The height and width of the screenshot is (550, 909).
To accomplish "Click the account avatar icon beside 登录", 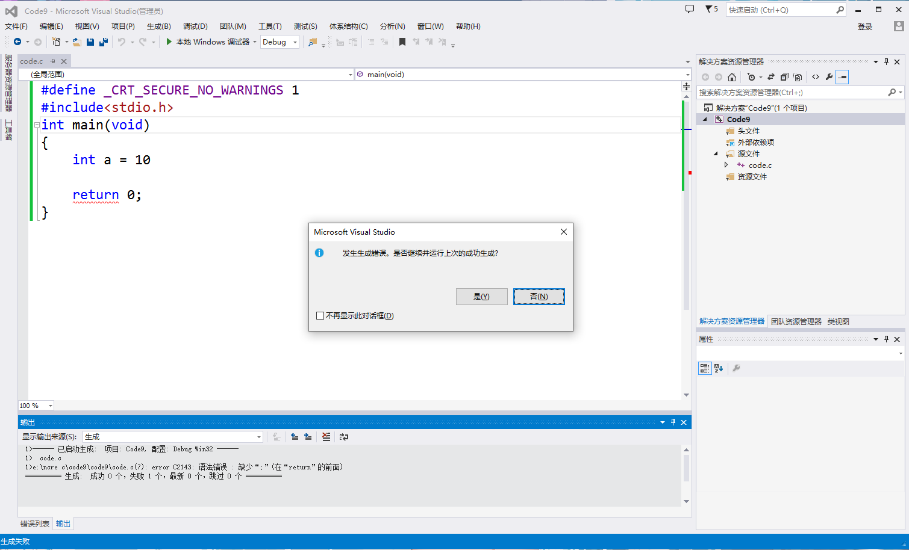I will (x=899, y=26).
